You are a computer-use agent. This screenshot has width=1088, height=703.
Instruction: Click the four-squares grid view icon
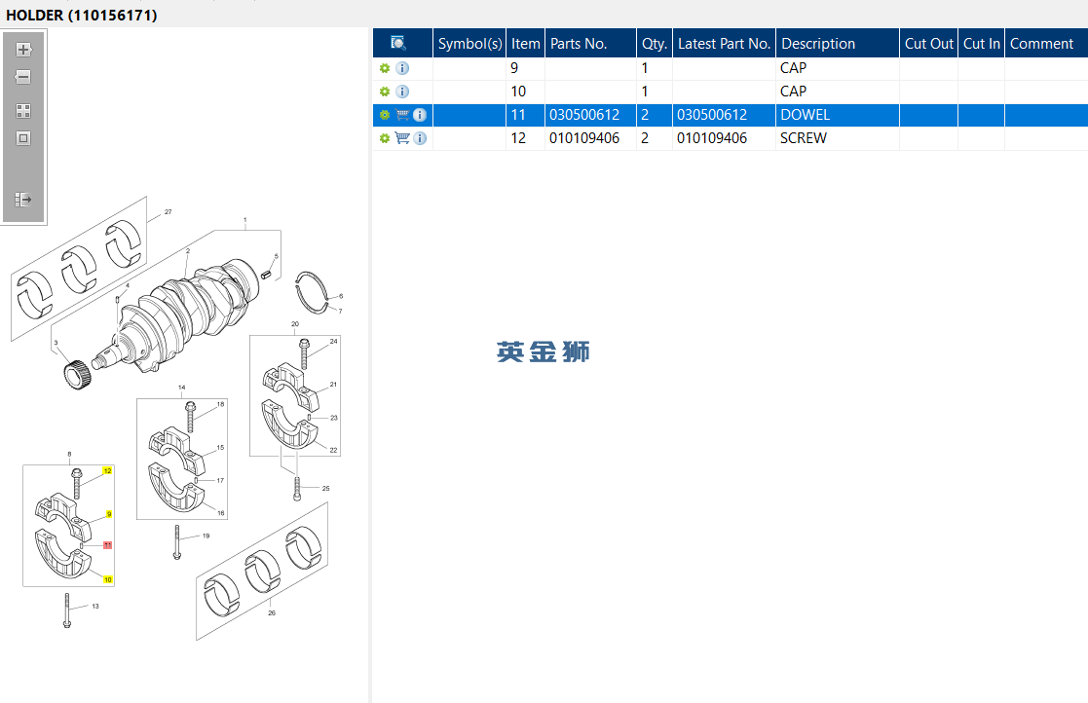tap(23, 111)
